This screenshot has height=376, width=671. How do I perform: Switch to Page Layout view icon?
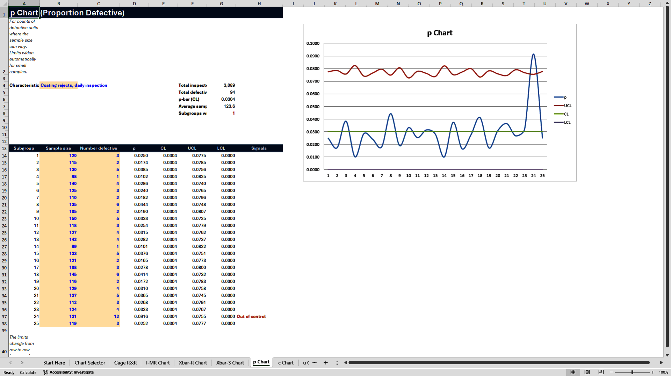(x=587, y=372)
